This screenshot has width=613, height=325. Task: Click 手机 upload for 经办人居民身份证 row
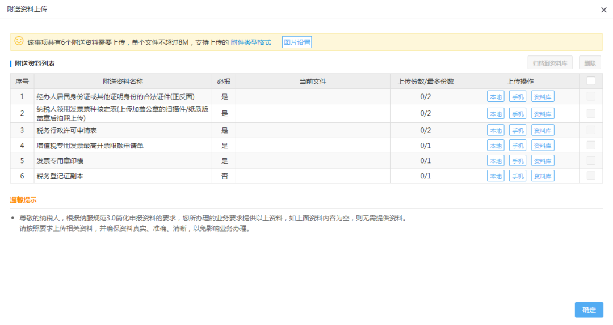[x=518, y=96]
